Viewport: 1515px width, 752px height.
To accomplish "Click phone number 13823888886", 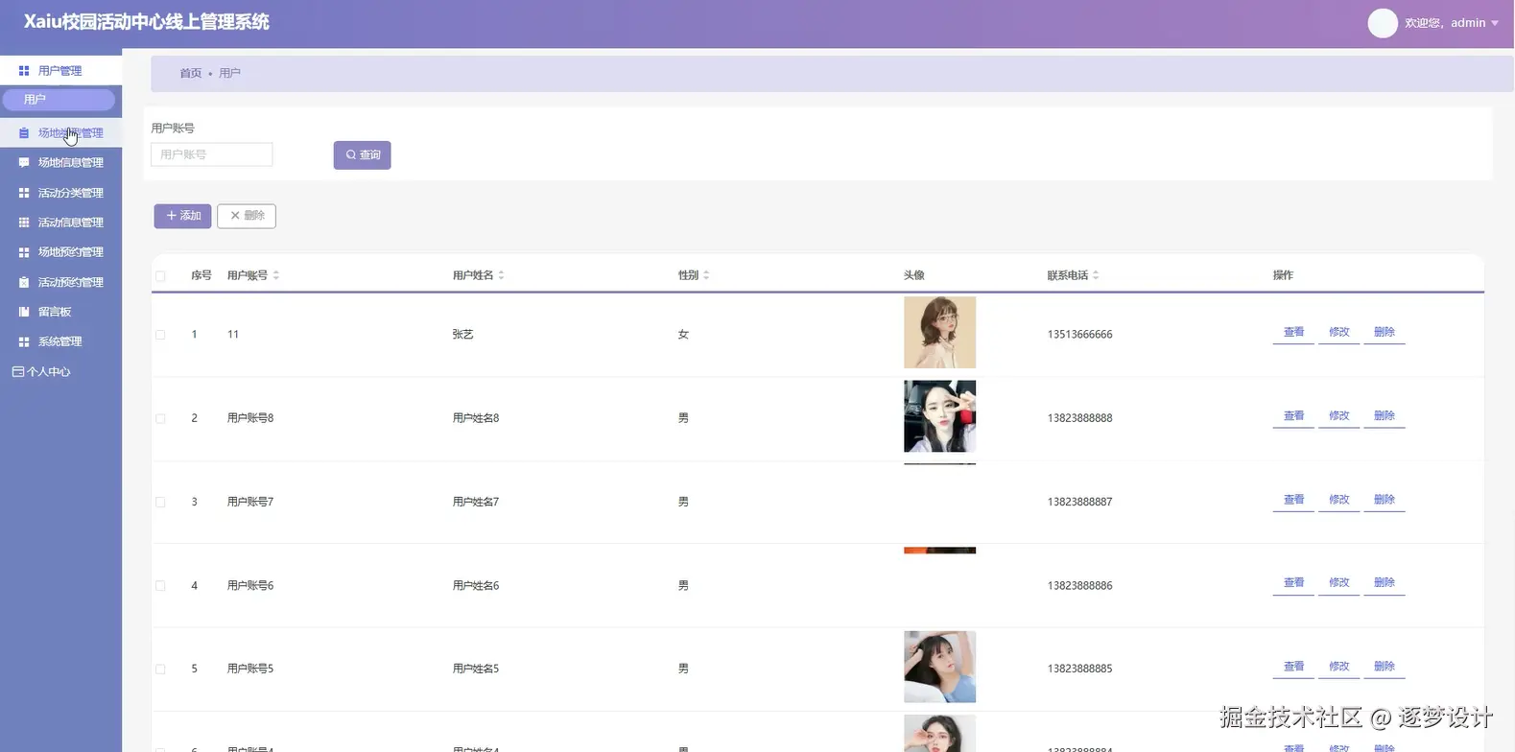I will (x=1079, y=585).
